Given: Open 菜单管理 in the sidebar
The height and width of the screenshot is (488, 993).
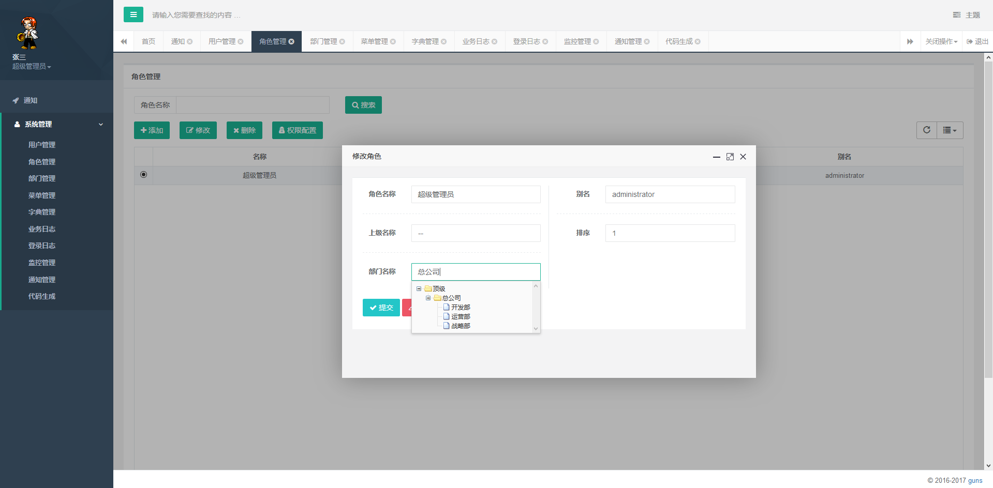Looking at the screenshot, I should click(x=42, y=195).
